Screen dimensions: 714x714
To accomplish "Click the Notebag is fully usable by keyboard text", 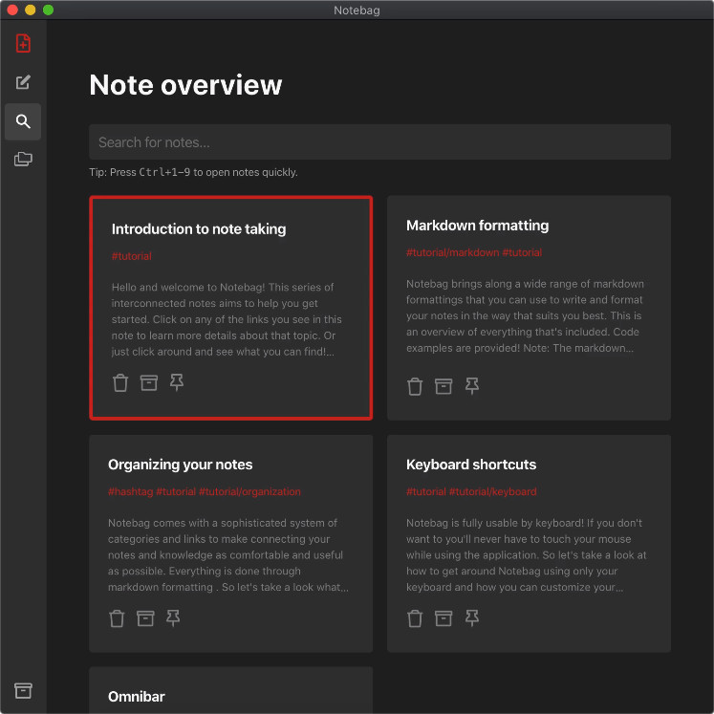I will pyautogui.click(x=526, y=555).
